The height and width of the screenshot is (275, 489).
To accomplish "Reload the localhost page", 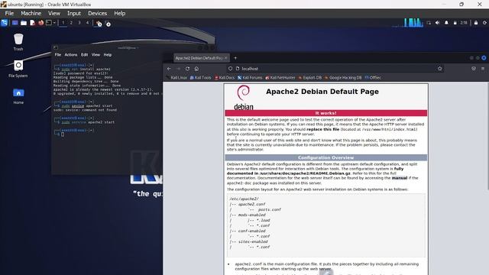I will coord(187,69).
